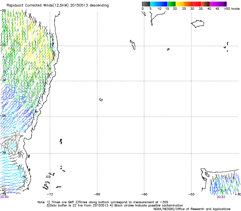241x211 pixels.
Task: Click the yellow 20-25 knots color band
Action: pyautogui.click(x=180, y=4)
